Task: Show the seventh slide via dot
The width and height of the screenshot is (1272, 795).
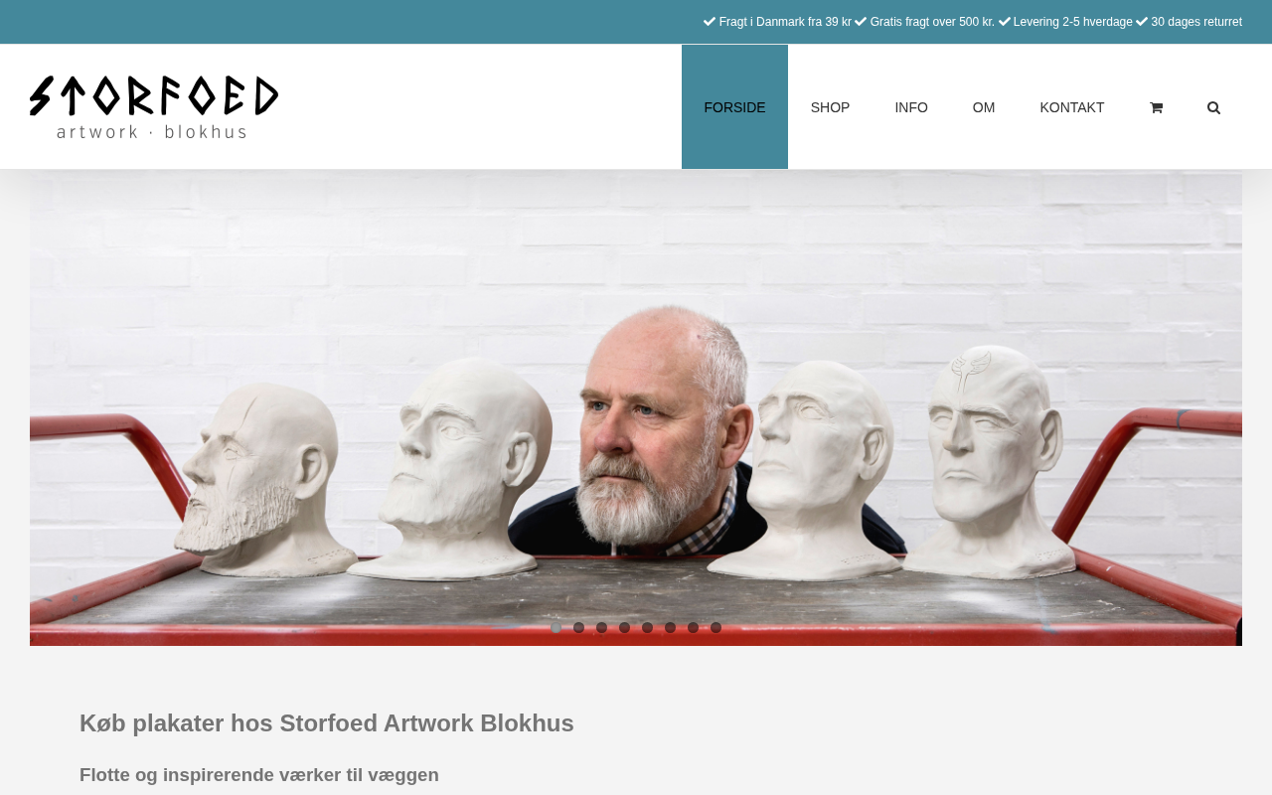Action: coord(694,628)
